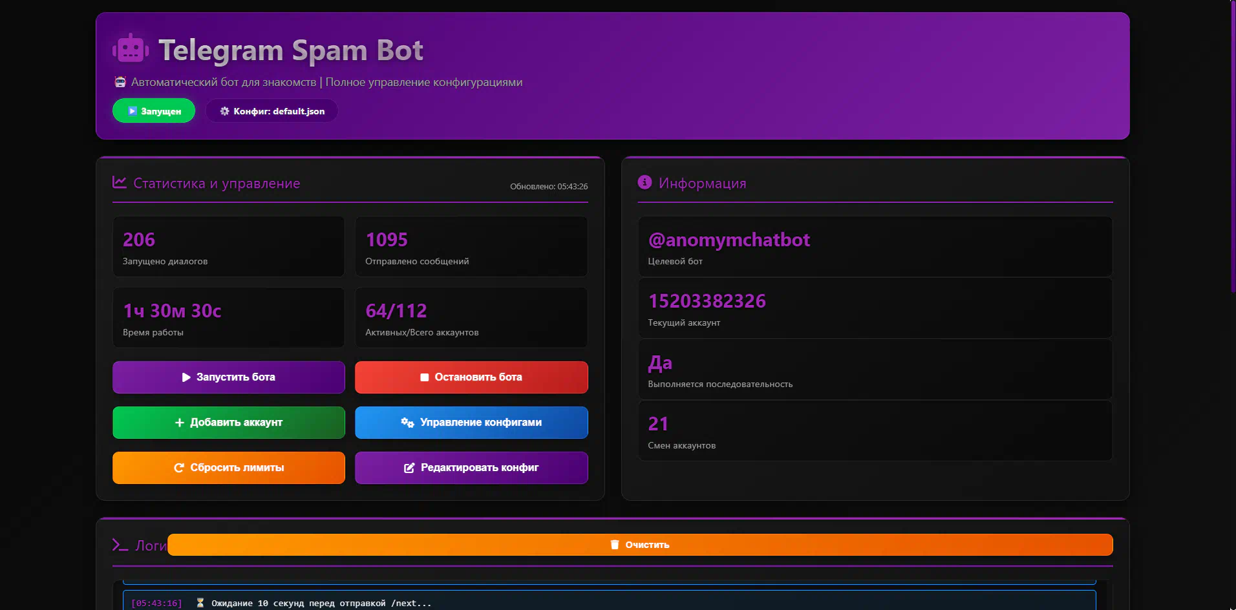This screenshot has height=610, width=1236.
Task: Click the chart icon beside Статистика и управление
Action: tap(119, 182)
